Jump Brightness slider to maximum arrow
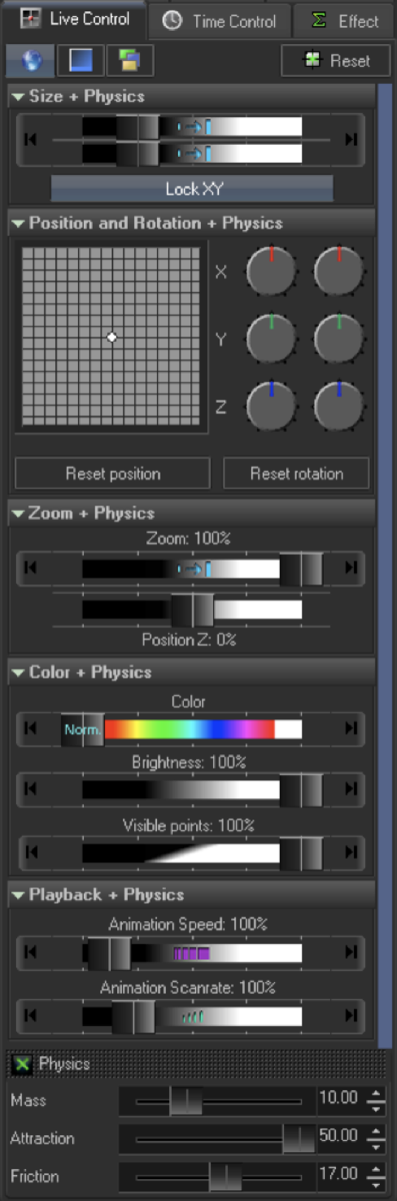Screen dimensions: 397x1201 pos(351,788)
